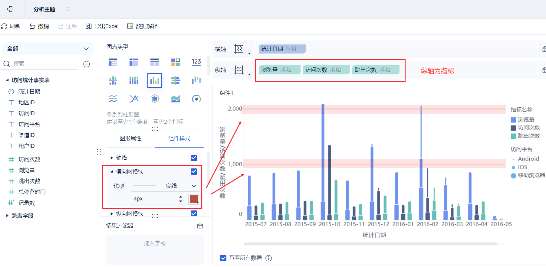Open the search options circle-dots icon
Viewport: 546px width, 267px height.
pos(87,64)
